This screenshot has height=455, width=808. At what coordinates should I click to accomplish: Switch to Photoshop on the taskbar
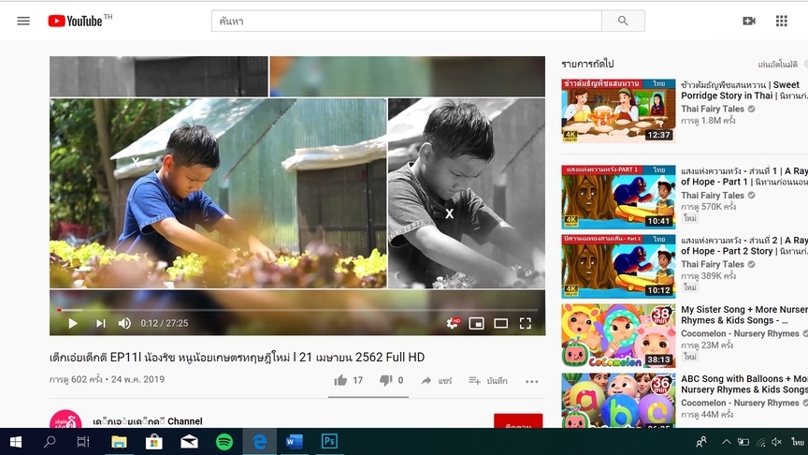329,442
